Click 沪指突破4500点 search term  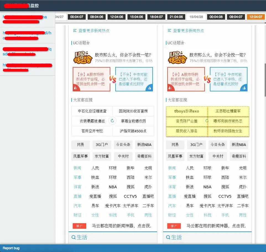pos(133,131)
